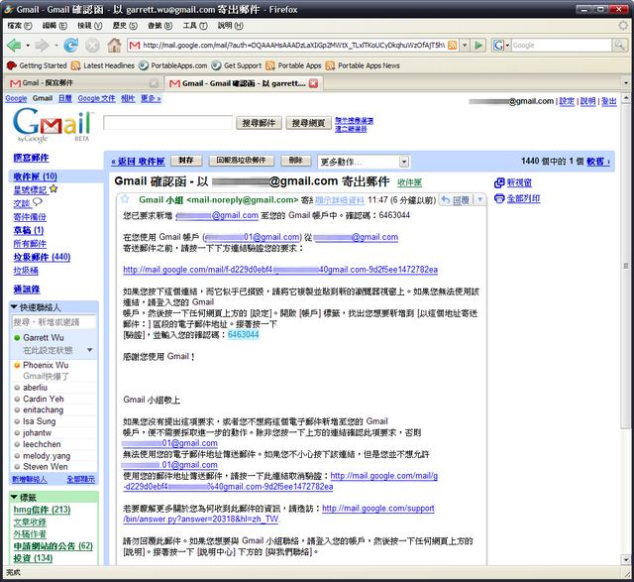The height and width of the screenshot is (582, 634).
Task: Click the quick contacts search field
Action: click(53, 322)
